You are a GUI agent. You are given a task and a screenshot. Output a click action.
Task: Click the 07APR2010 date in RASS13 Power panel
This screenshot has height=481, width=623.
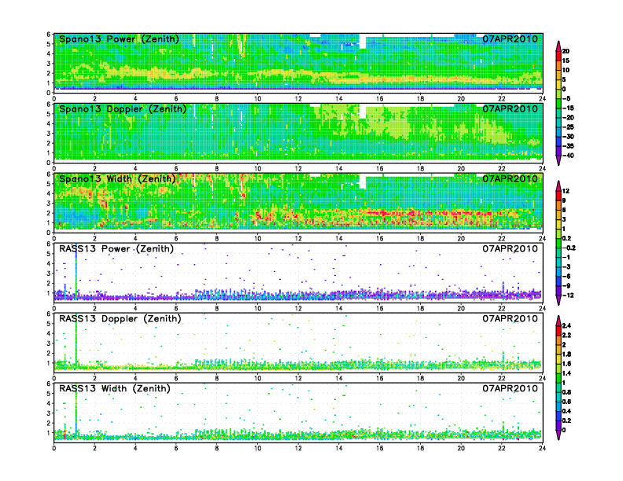click(511, 249)
